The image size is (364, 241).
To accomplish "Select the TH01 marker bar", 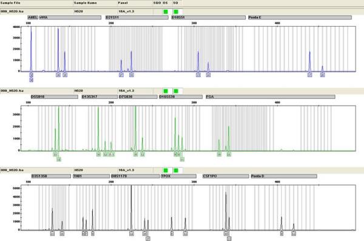I will 91,176.
